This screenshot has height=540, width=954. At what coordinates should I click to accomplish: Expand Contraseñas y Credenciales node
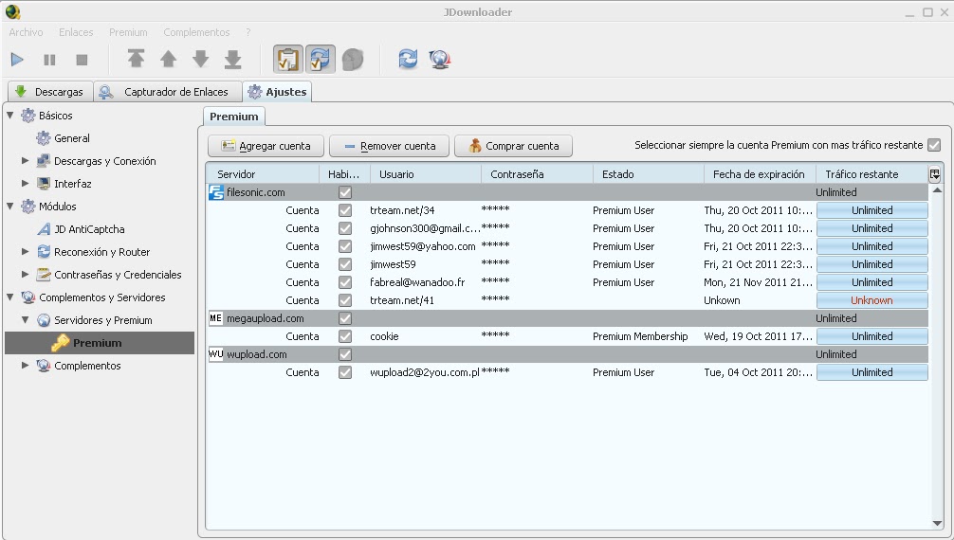tap(25, 275)
